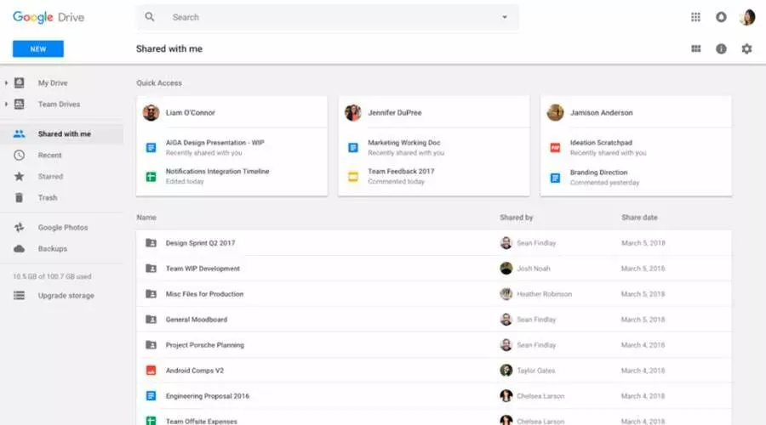Click the Android Comps V2 file icon
This screenshot has height=425, width=766.
point(151,371)
